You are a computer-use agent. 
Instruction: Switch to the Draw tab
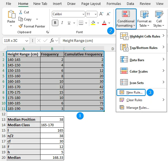[x=71, y=4]
